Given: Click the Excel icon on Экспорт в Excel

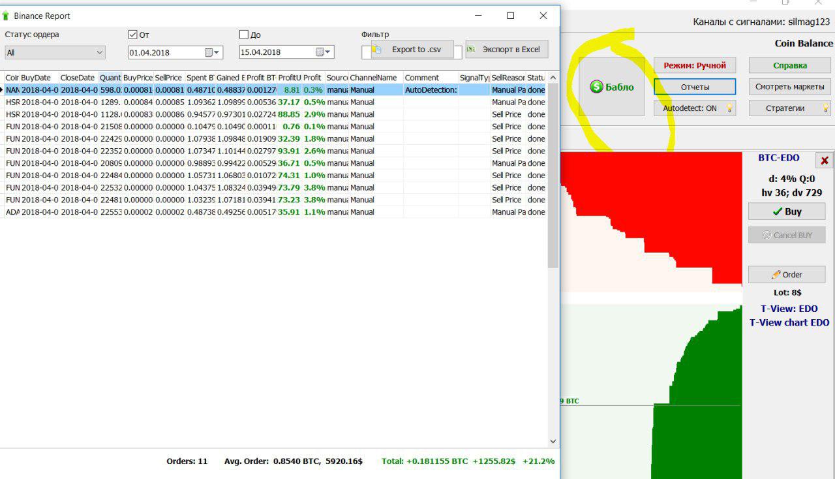Looking at the screenshot, I should click(x=472, y=49).
